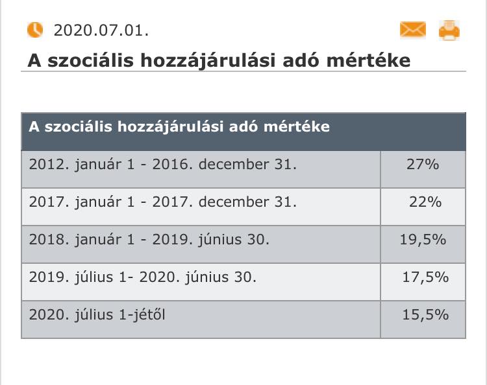Click the 19,5% rate cell
487x385 pixels.
(423, 244)
